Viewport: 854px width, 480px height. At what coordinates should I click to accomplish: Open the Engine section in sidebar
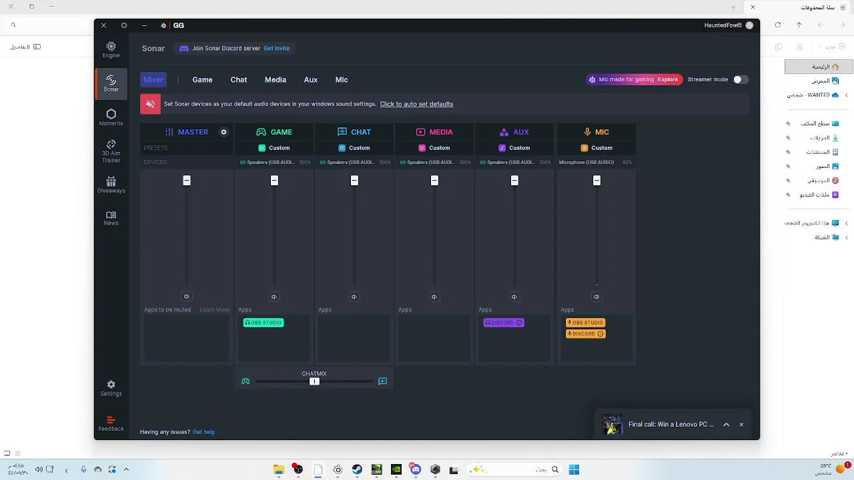pos(111,49)
